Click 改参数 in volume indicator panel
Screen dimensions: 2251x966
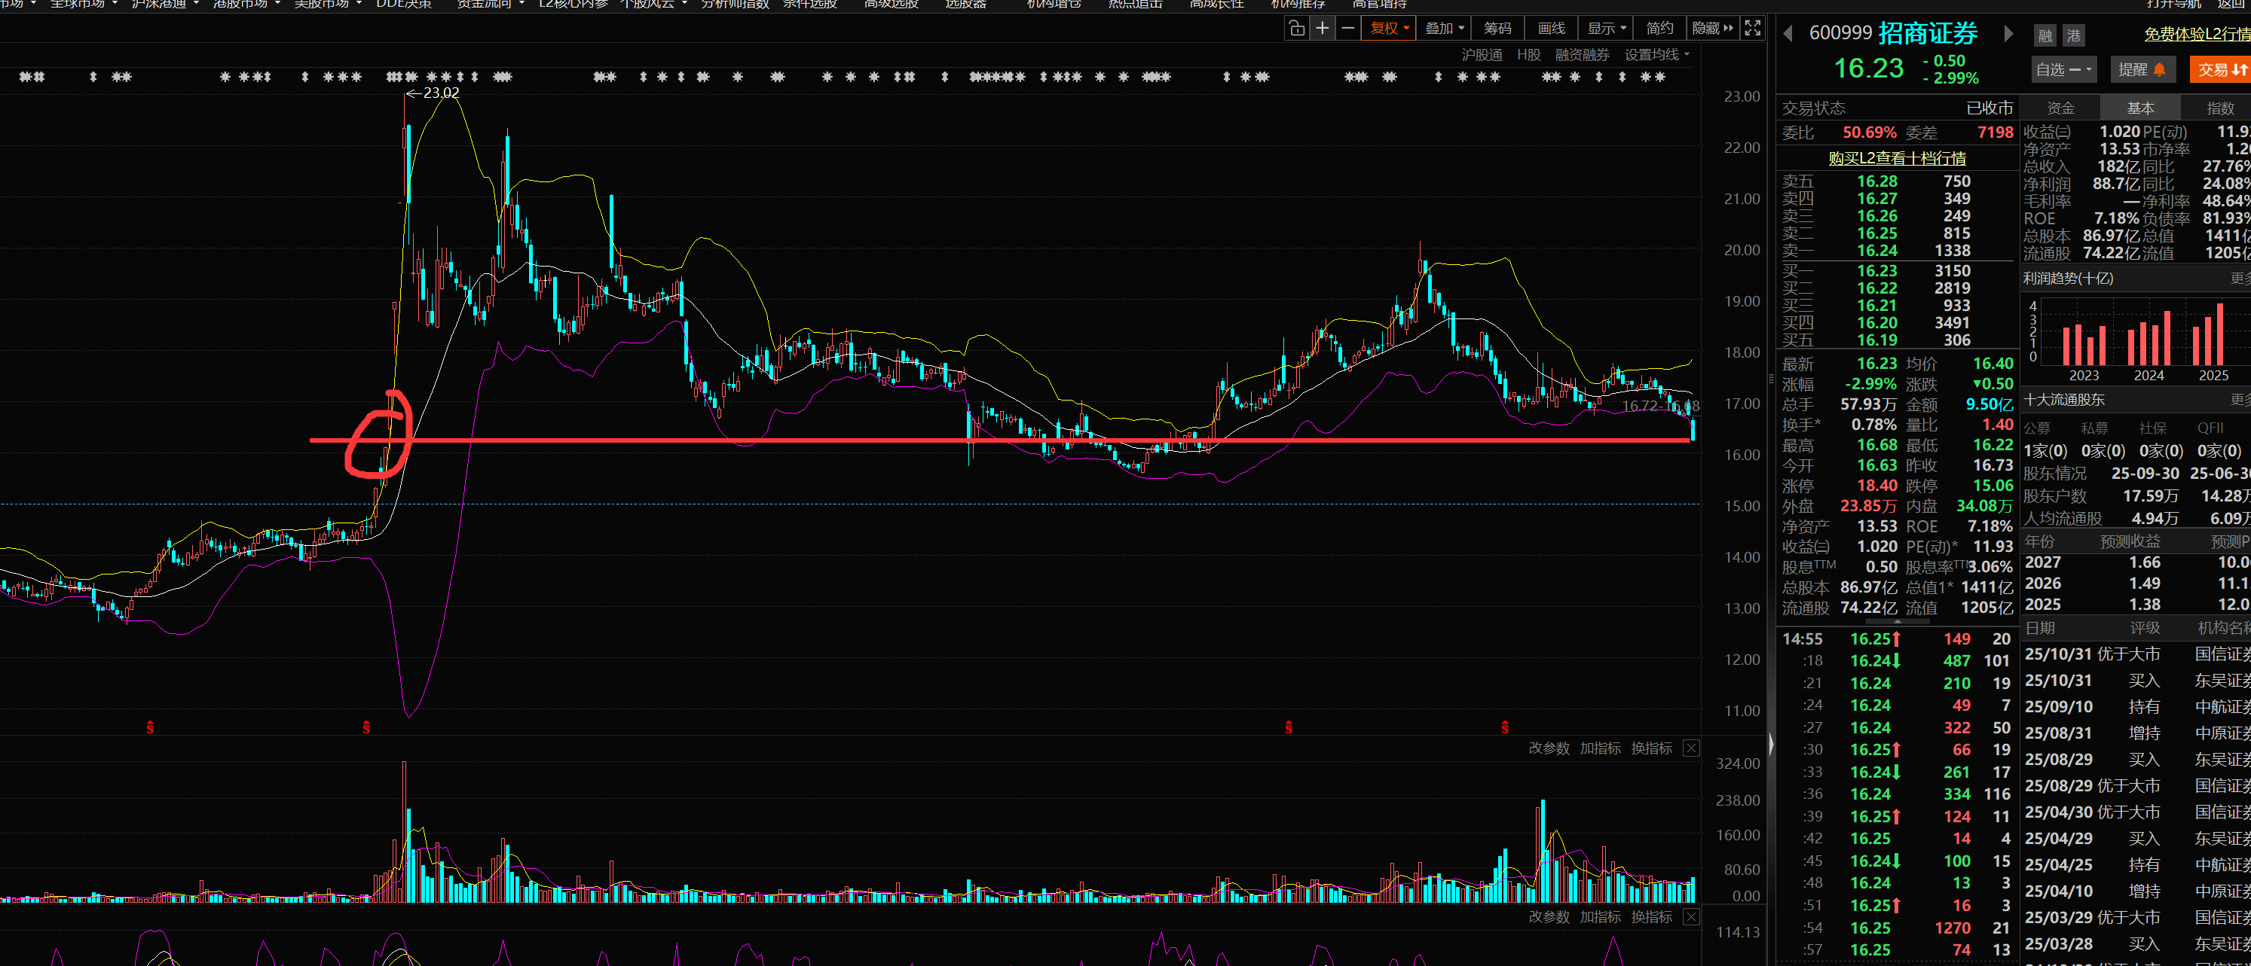click(1549, 748)
